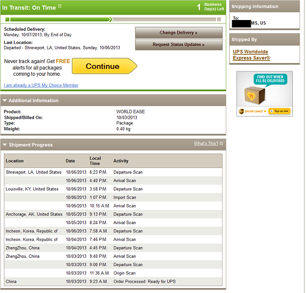The width and height of the screenshot is (306, 293).
Task: Click the 10:15 A.M. Arrival Scan row
Action: click(113, 206)
